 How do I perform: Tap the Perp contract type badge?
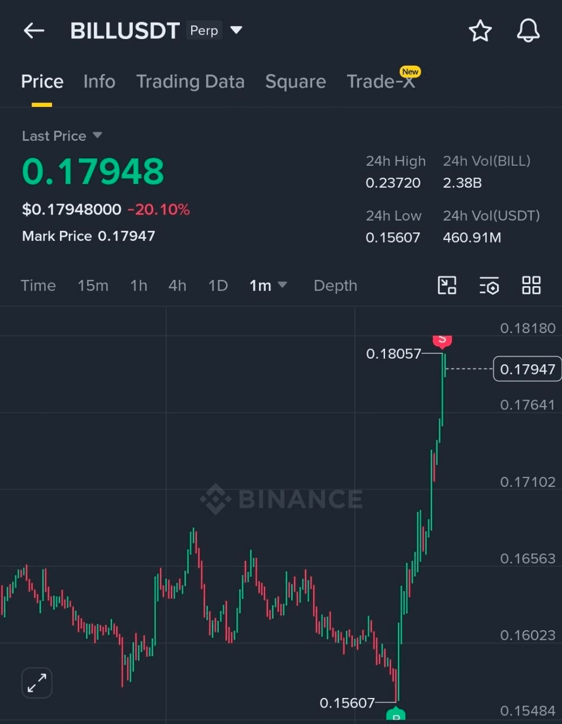pyautogui.click(x=204, y=31)
